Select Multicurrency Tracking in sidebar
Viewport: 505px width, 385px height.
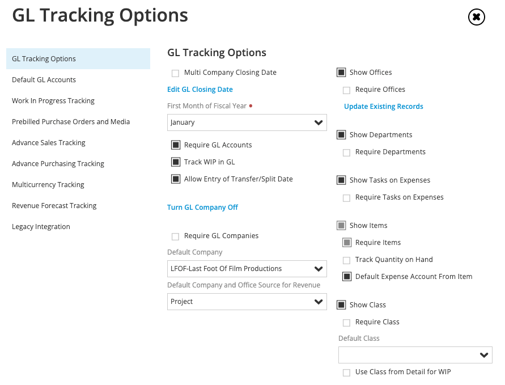48,185
